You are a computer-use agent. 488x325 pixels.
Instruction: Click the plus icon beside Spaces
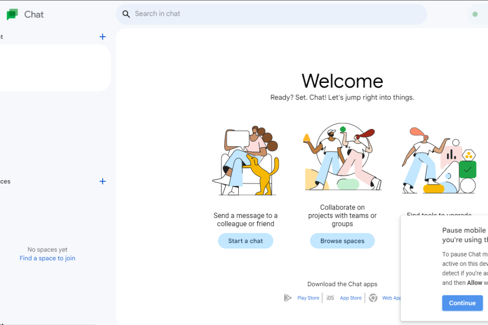coord(102,182)
